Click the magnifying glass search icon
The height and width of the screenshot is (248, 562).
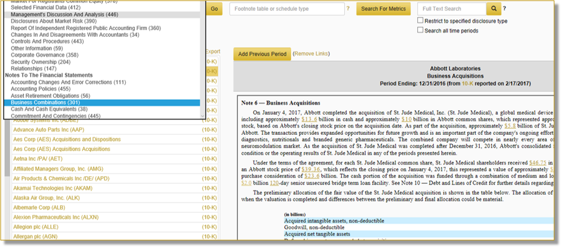pos(494,8)
